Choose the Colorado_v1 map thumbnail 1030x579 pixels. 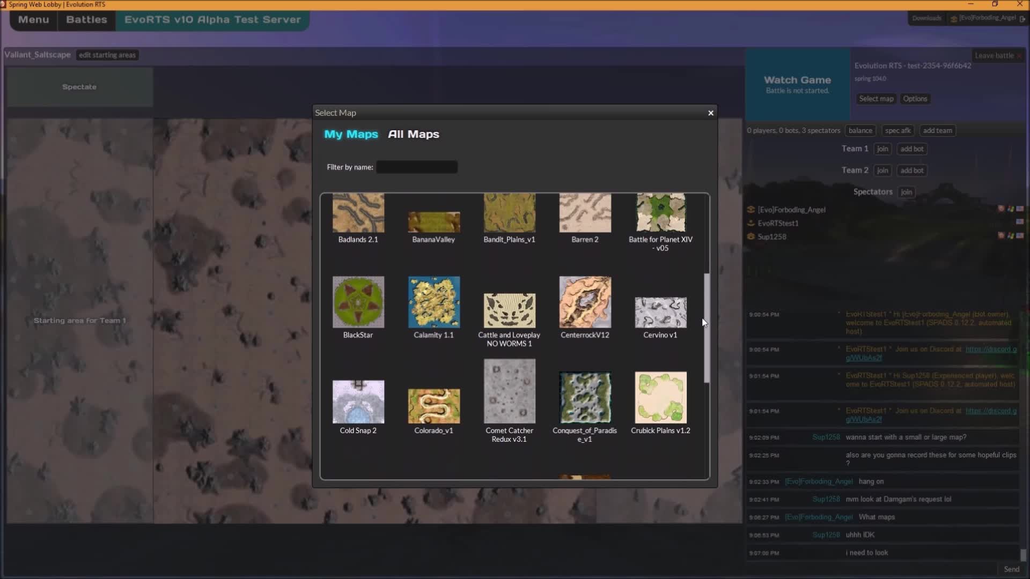(433, 406)
